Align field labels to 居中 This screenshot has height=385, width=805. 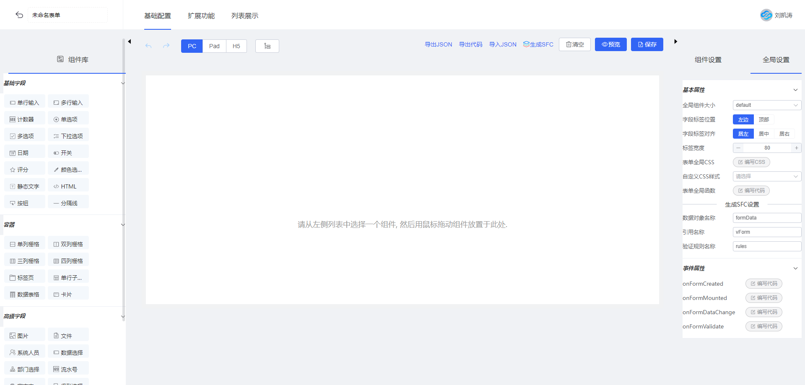click(763, 134)
